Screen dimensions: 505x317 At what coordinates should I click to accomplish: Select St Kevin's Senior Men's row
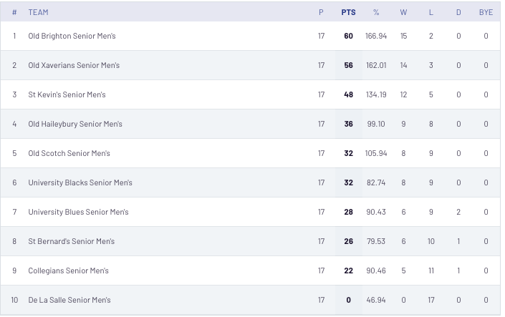[x=250, y=94]
